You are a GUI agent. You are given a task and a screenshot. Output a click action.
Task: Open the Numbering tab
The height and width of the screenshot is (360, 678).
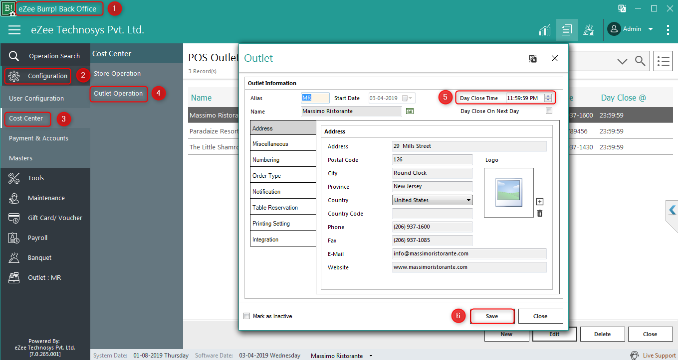click(283, 160)
